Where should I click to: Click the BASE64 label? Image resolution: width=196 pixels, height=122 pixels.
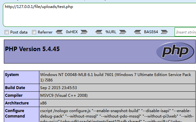click(151, 32)
